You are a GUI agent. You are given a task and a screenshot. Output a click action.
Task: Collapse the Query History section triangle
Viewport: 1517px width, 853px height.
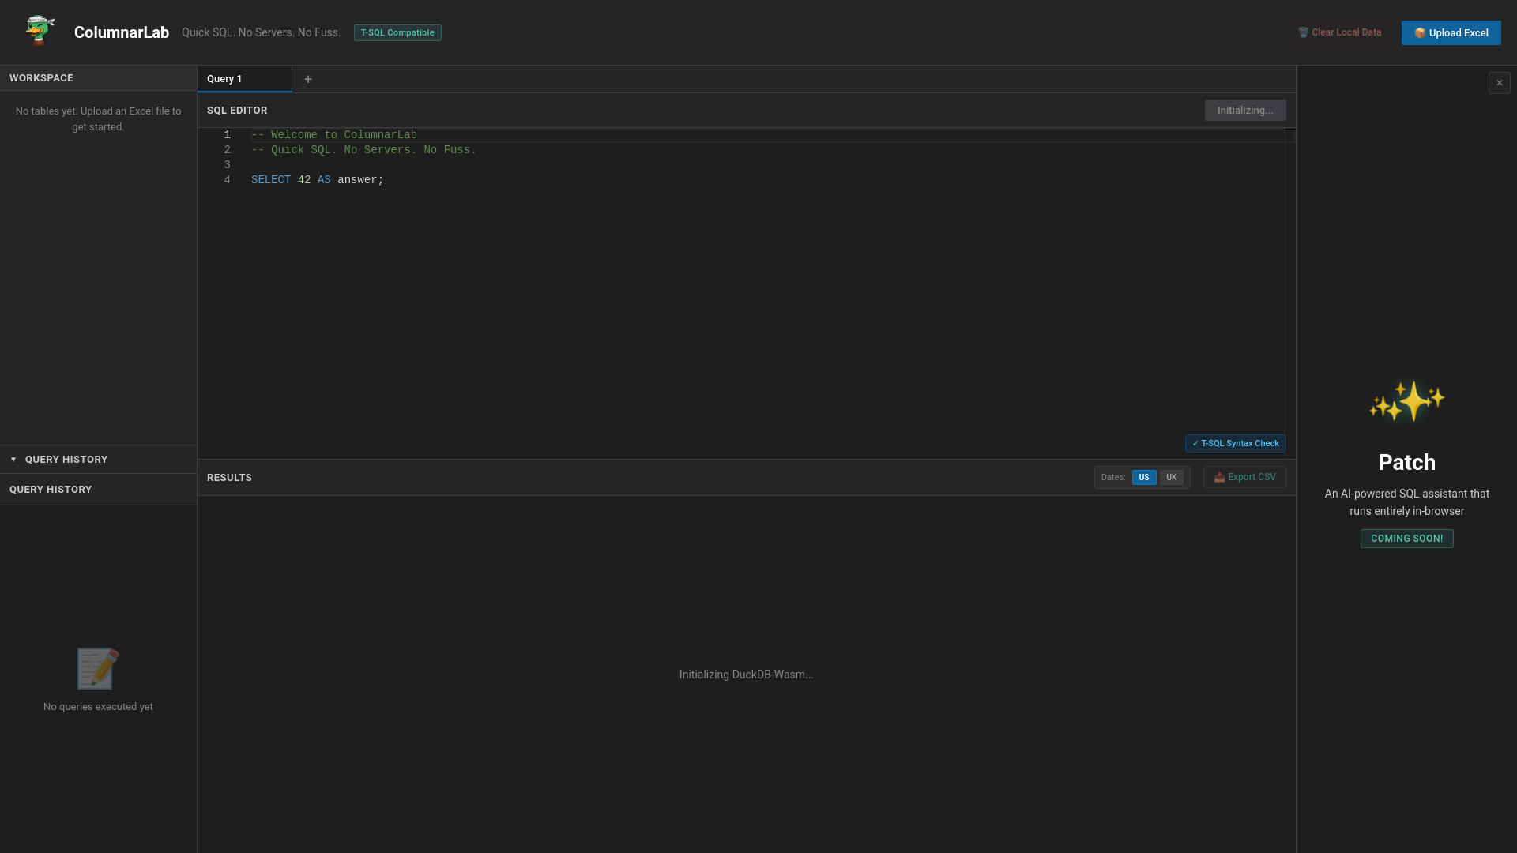tap(13, 460)
